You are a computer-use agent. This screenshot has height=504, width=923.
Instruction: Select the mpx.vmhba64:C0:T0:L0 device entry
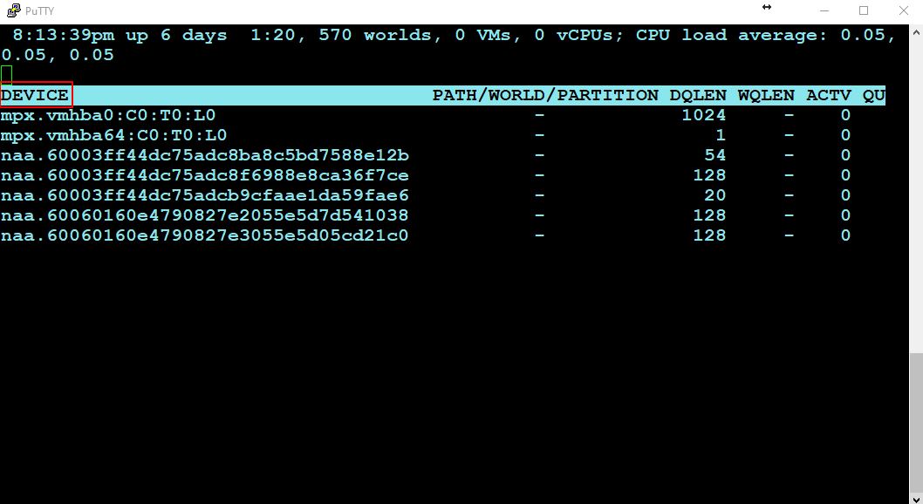113,135
